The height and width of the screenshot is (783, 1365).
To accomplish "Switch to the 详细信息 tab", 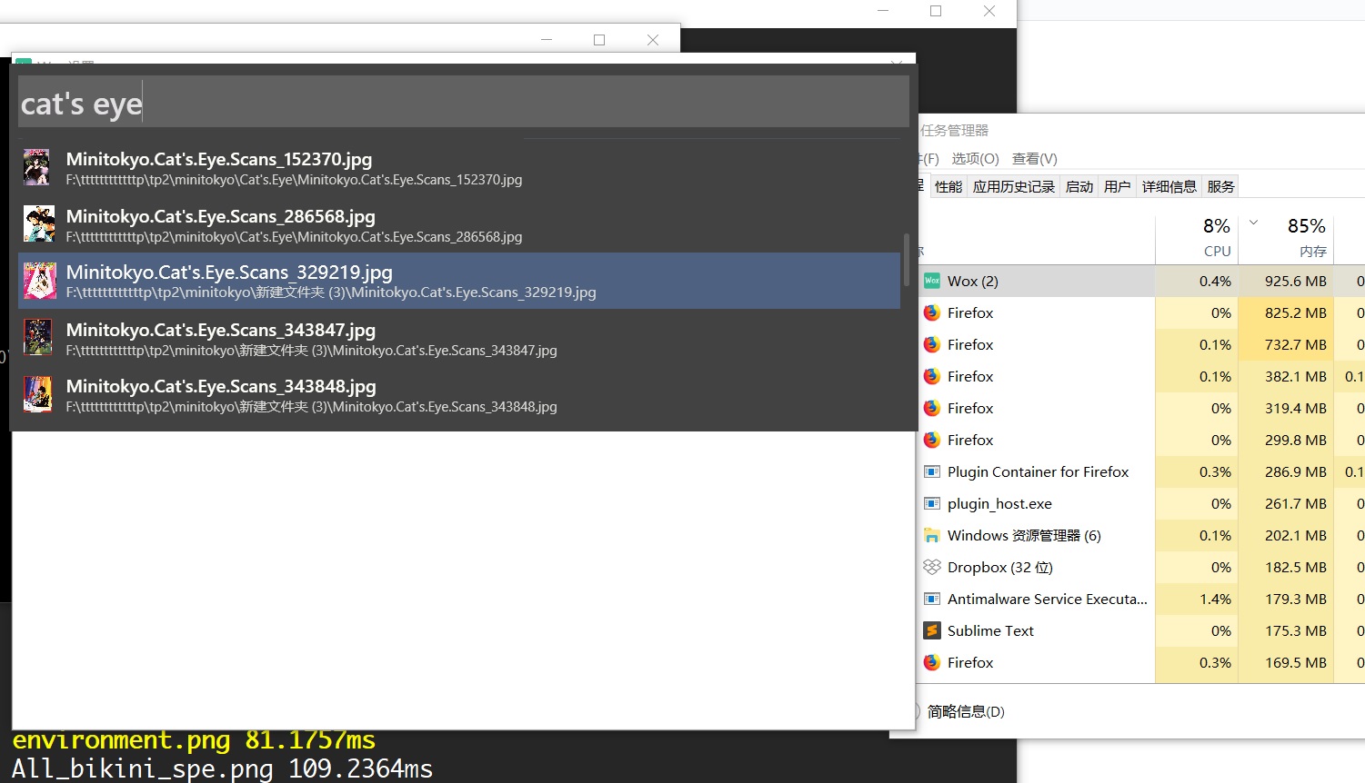I will pyautogui.click(x=1169, y=186).
